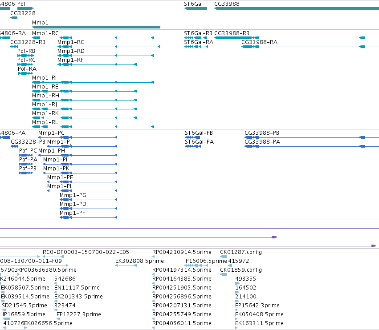Click protein Mmp1-PD label
This screenshot has width=379, height=330.
coord(73,205)
